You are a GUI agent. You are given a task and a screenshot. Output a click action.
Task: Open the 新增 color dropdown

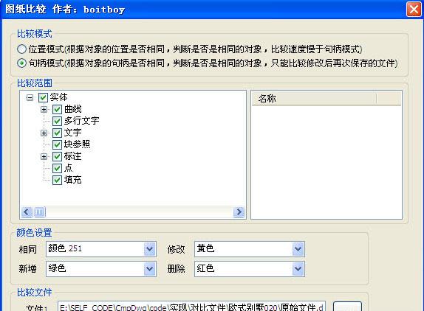[x=150, y=269]
